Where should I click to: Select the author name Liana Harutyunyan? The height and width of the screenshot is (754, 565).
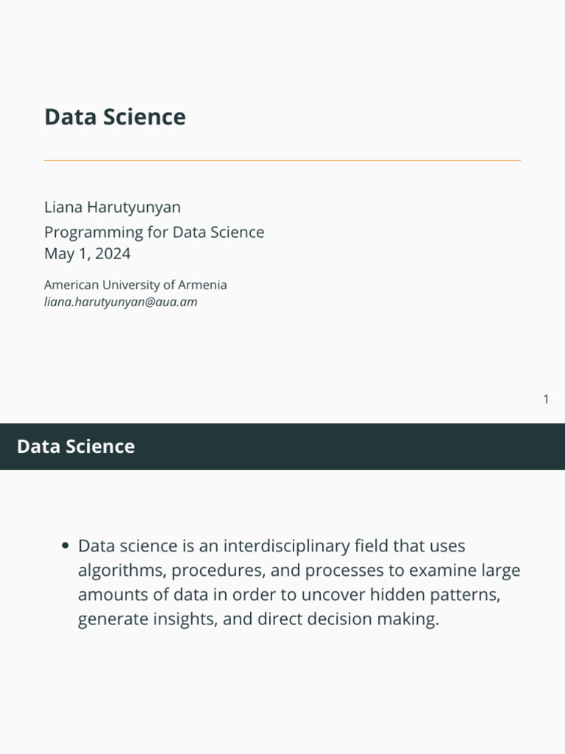point(113,208)
